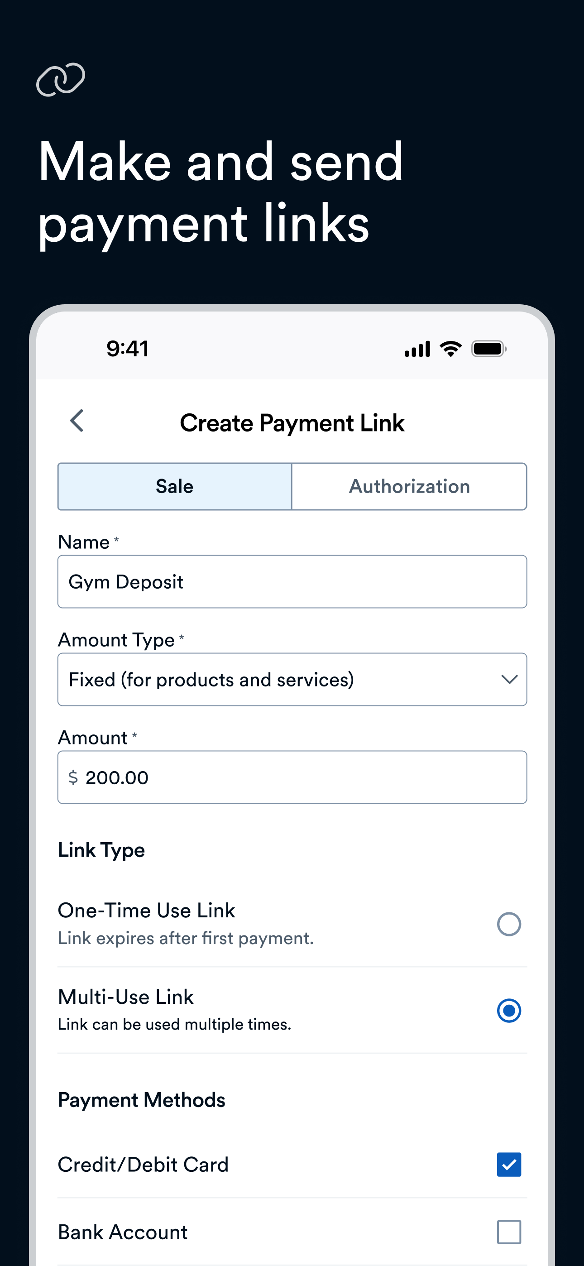Image resolution: width=584 pixels, height=1266 pixels.
Task: Edit the Name field with Gym Deposit
Action: tap(292, 582)
